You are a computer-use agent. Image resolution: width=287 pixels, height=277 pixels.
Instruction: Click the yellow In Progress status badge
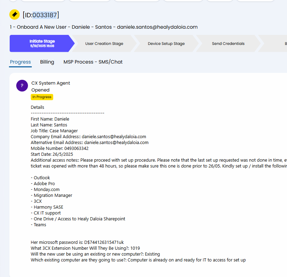[x=42, y=97]
